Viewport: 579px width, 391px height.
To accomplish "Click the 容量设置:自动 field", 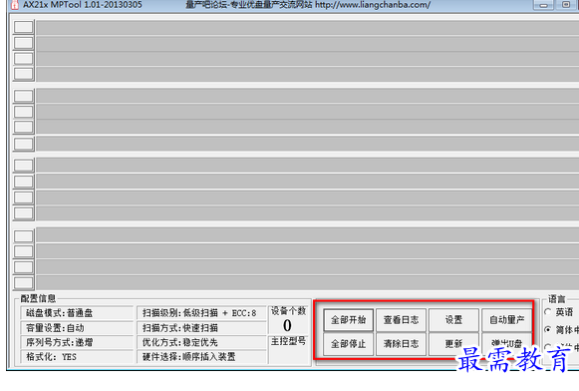I will pyautogui.click(x=77, y=328).
